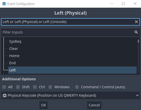Enable the Shift modifier checkbox

pyautogui.click(x=18, y=87)
